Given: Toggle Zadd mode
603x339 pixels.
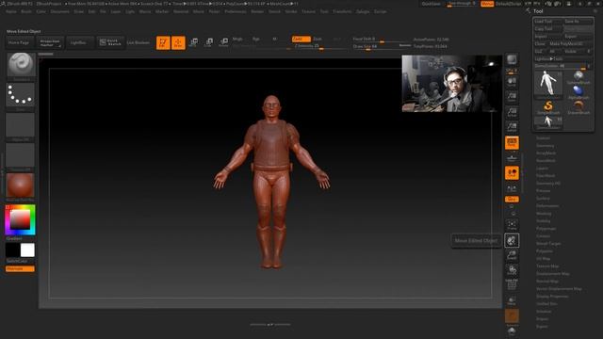Looking at the screenshot, I should (301, 39).
